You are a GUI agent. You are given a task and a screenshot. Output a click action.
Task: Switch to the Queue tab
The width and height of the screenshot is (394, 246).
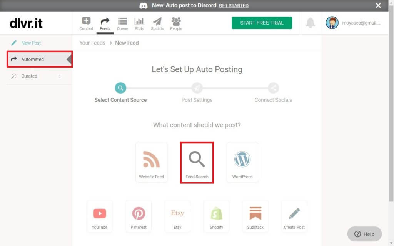pos(122,23)
